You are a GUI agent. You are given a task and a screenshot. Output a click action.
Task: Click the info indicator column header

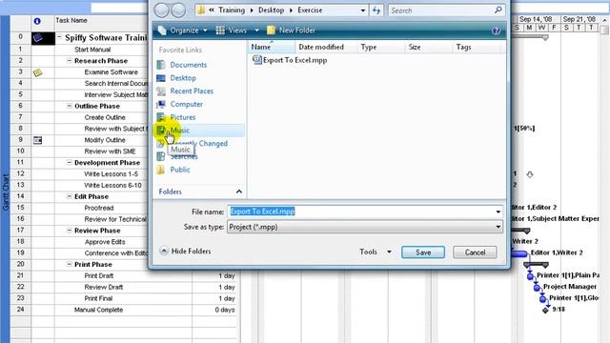pyautogui.click(x=37, y=21)
